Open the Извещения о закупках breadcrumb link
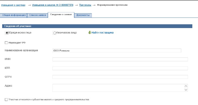The image size is (198, 105). [x=13, y=5]
